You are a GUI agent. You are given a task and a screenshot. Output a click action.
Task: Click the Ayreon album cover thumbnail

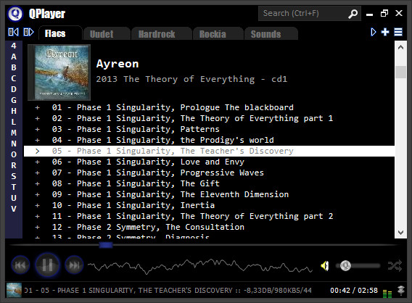[x=59, y=72]
